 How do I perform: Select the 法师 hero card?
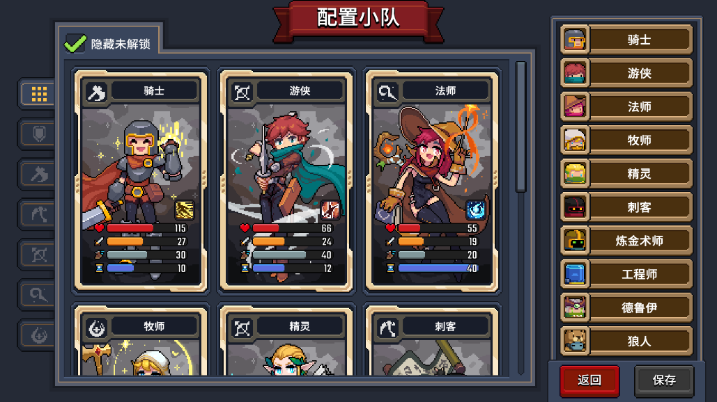[x=432, y=181]
